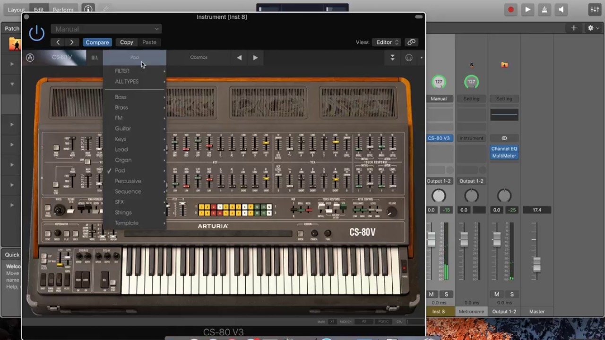Switch to Perform tab

pos(63,9)
